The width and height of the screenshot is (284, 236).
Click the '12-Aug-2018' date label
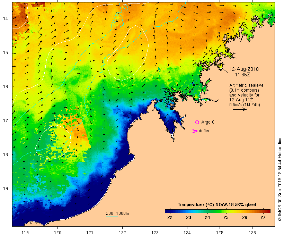point(244,69)
